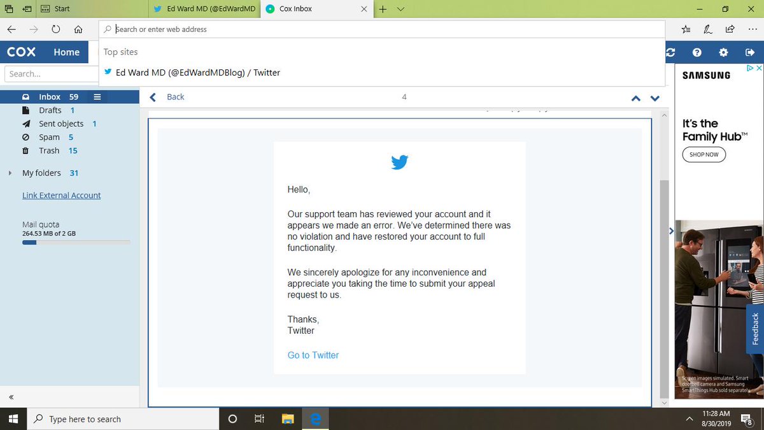Close the Cox Inbox tab
764x430 pixels.
click(364, 9)
